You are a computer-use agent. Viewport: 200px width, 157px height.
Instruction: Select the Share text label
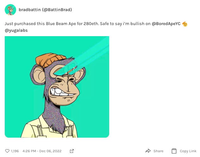pos(158,151)
